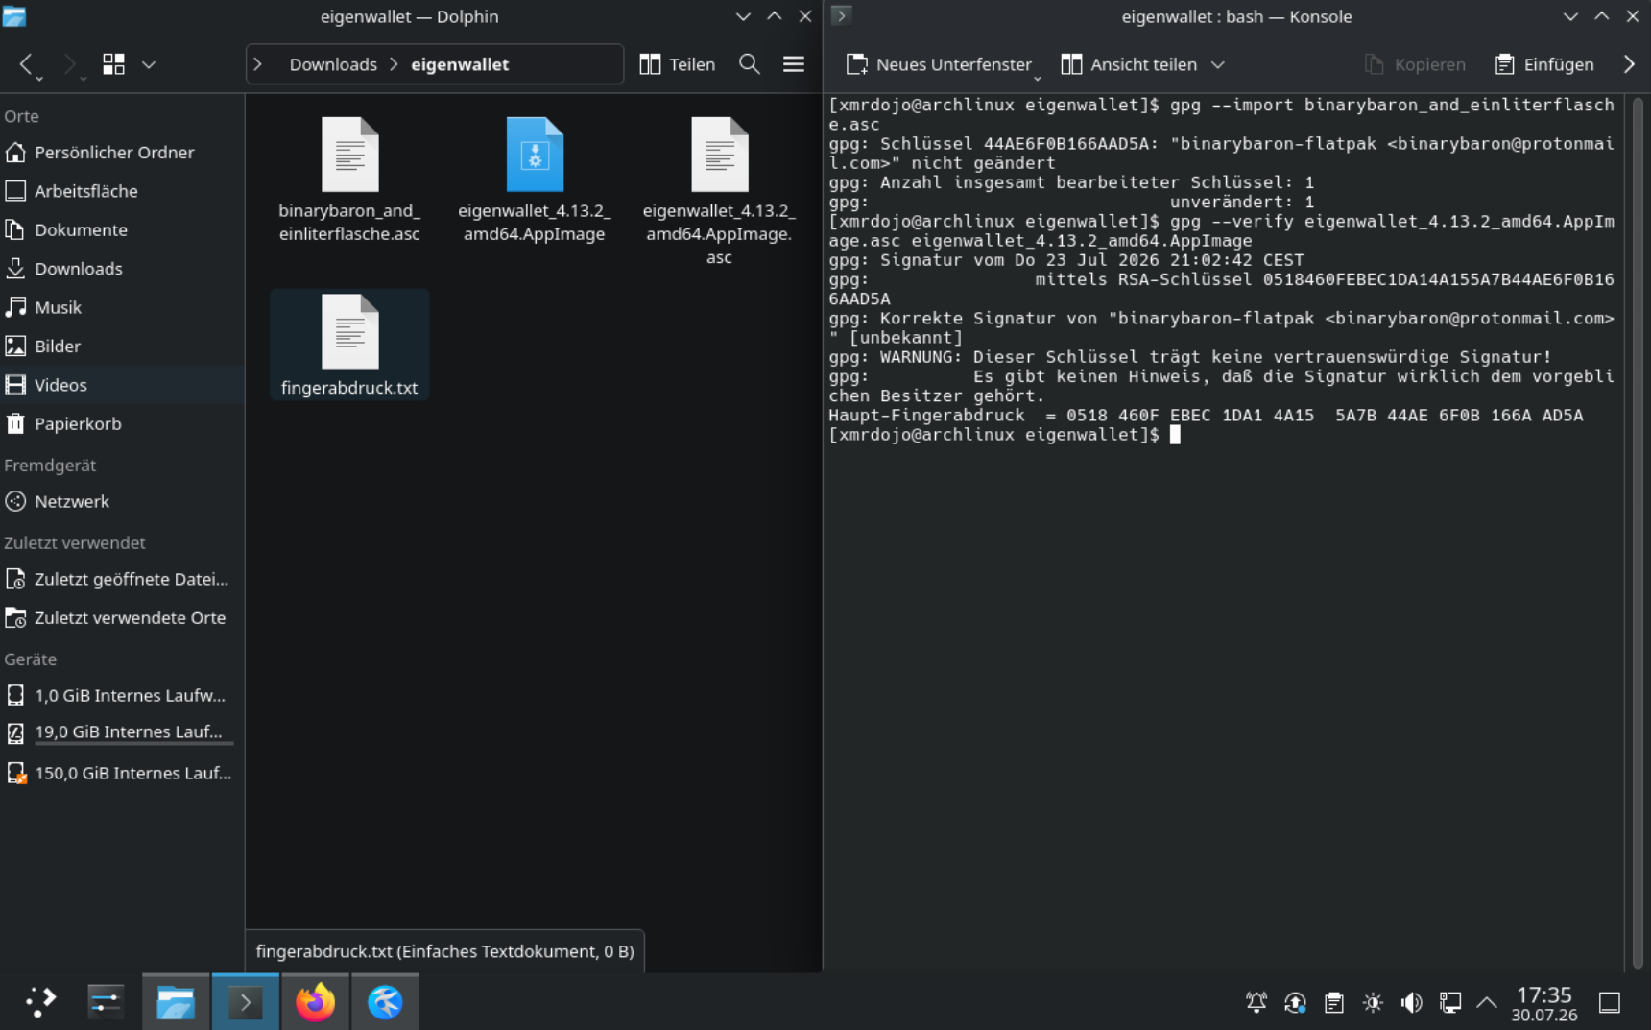Launch Firefox from the taskbar
This screenshot has height=1030, width=1651.
315,1002
